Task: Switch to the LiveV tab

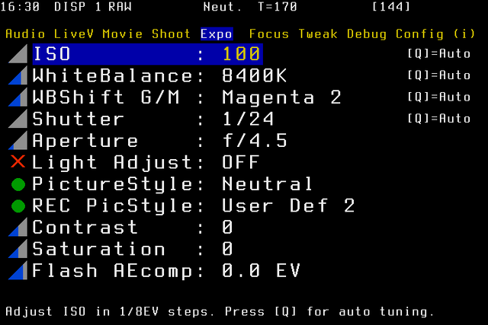Action: pyautogui.click(x=74, y=33)
